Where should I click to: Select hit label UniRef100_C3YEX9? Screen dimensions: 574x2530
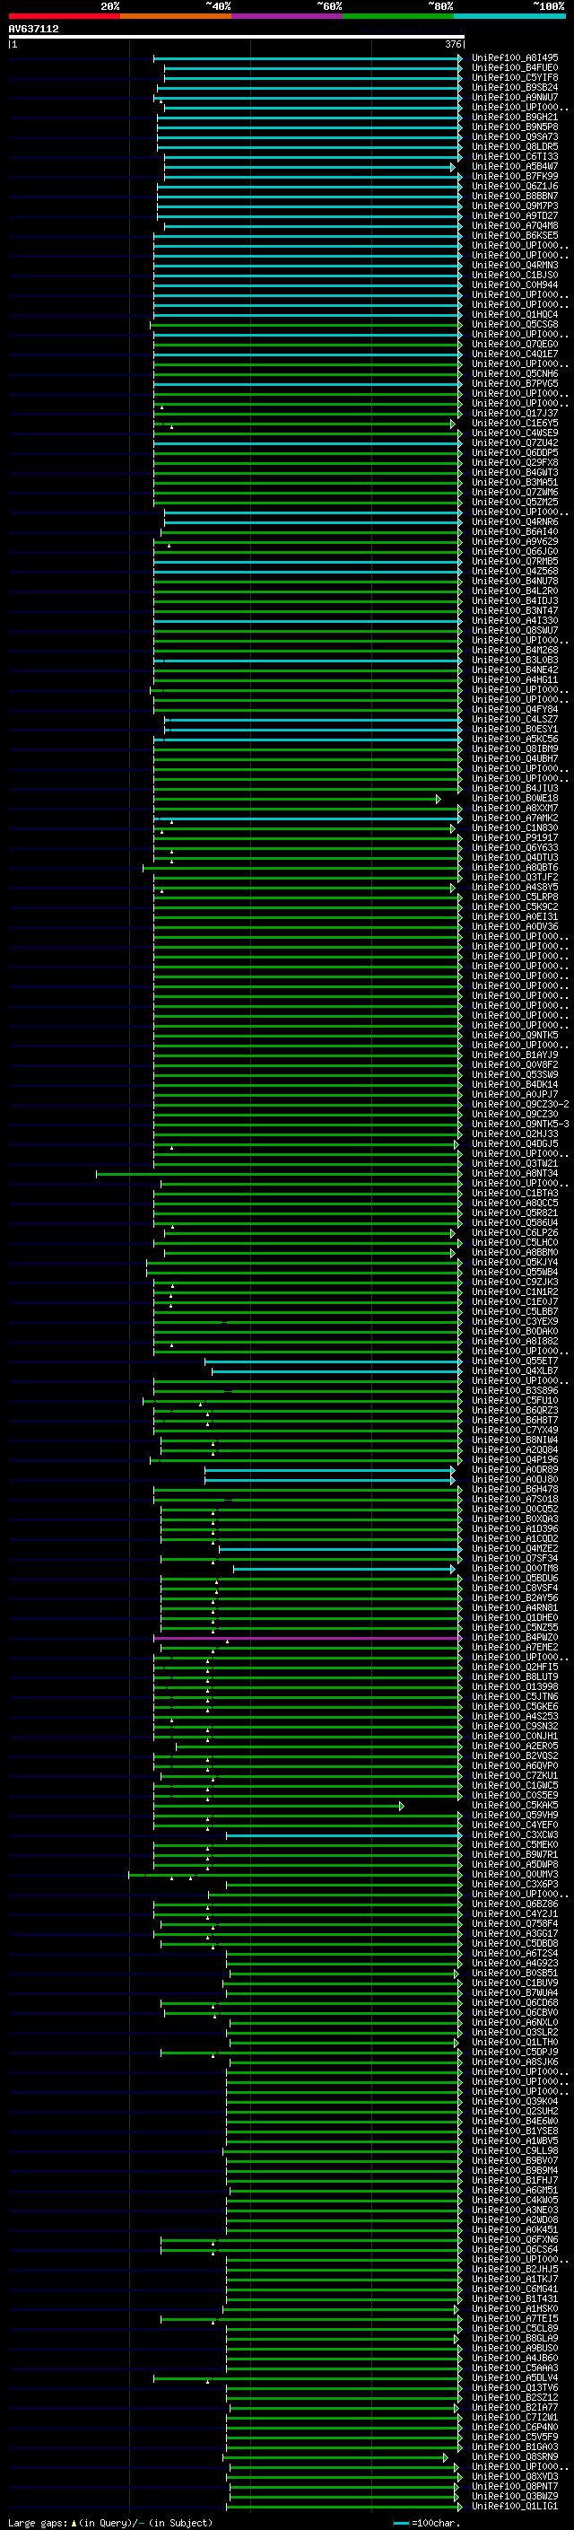pyautogui.click(x=515, y=1321)
